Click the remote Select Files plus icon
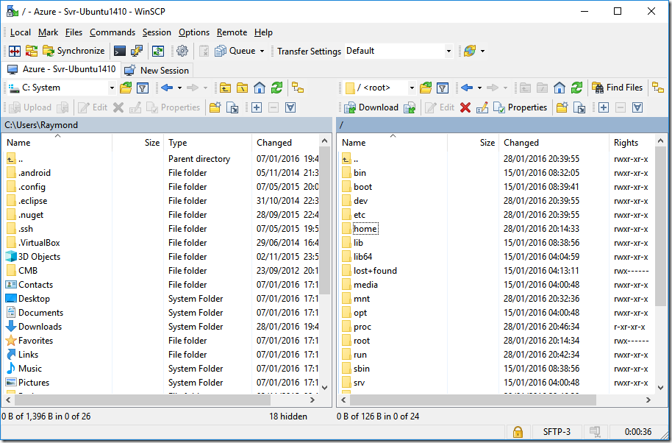The image size is (672, 443). click(604, 107)
